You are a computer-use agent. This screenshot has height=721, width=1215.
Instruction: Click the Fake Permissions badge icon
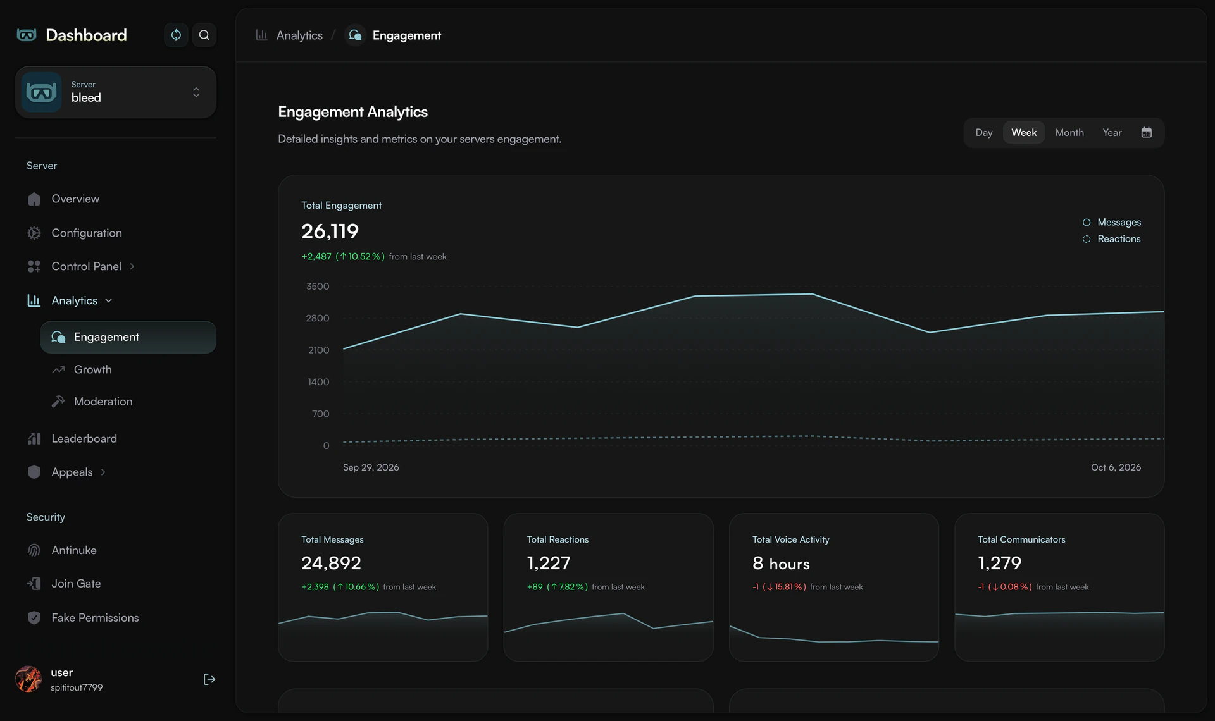tap(34, 618)
